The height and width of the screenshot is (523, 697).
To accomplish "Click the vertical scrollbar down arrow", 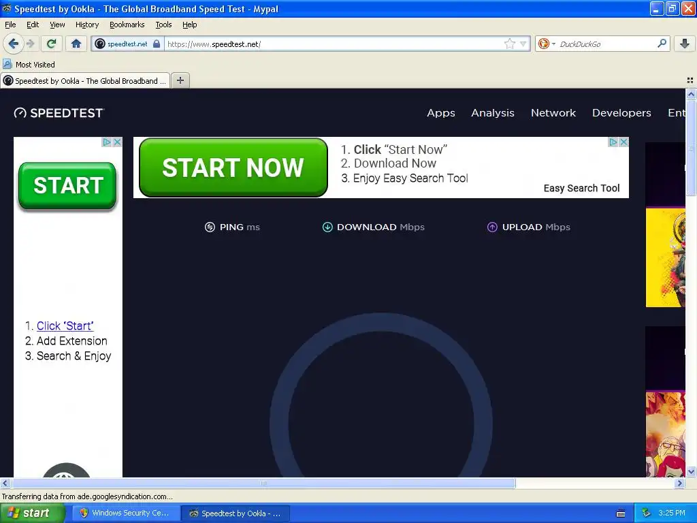I will click(691, 471).
